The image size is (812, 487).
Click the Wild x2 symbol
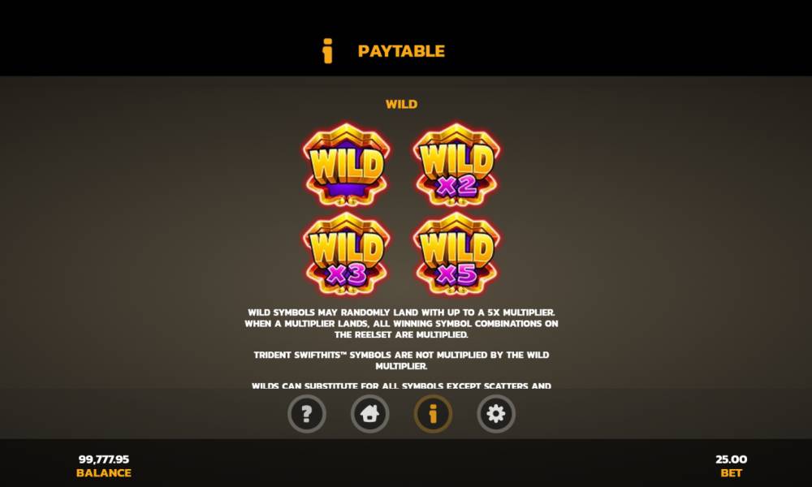(456, 165)
